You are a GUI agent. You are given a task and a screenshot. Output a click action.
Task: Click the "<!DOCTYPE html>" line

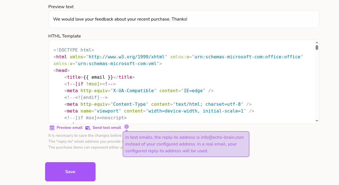(x=74, y=50)
